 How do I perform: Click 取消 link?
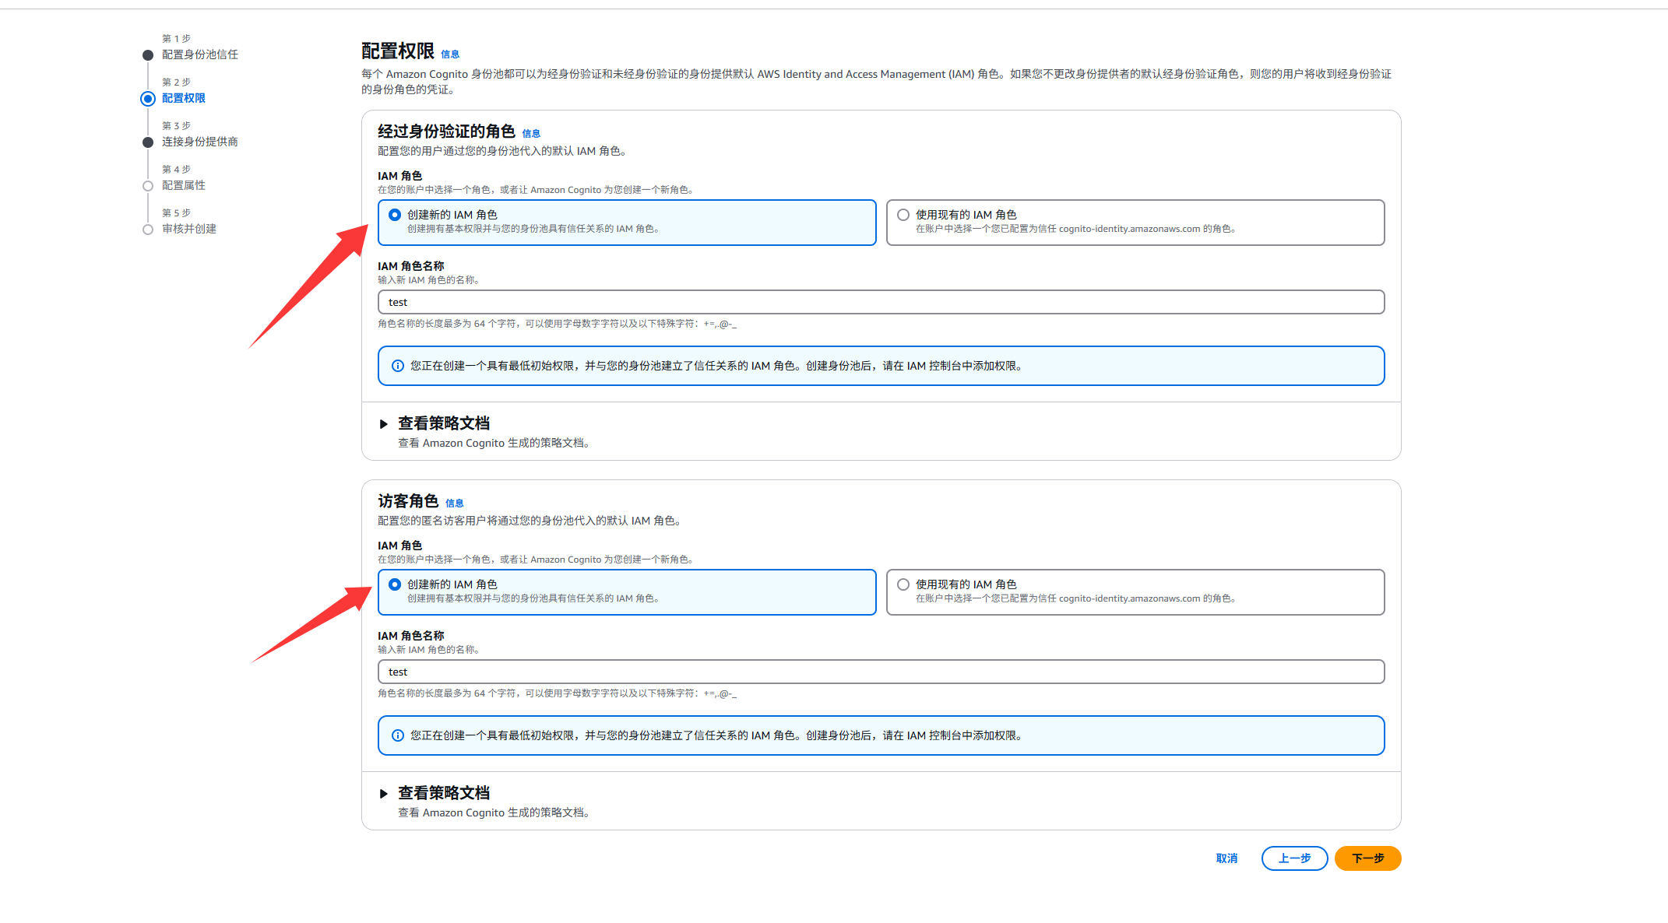[x=1226, y=858]
